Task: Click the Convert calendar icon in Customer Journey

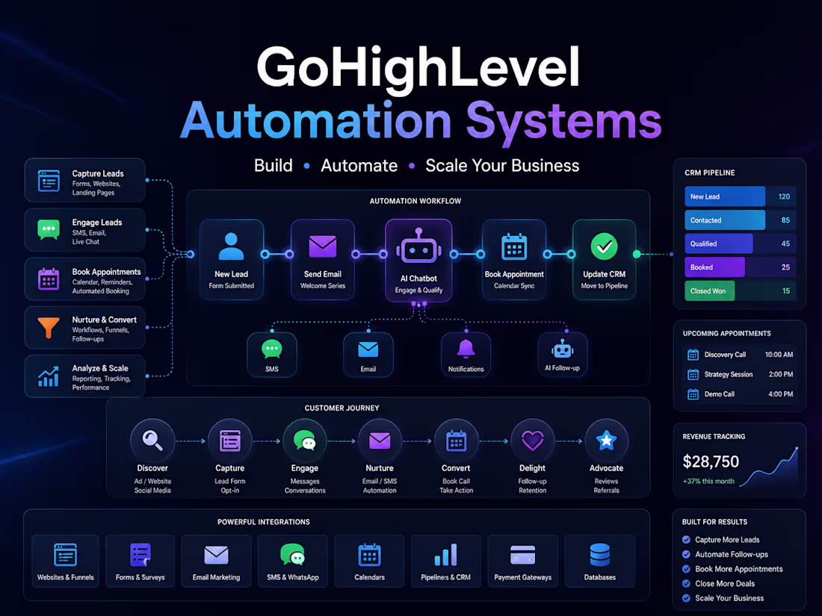Action: (x=456, y=441)
